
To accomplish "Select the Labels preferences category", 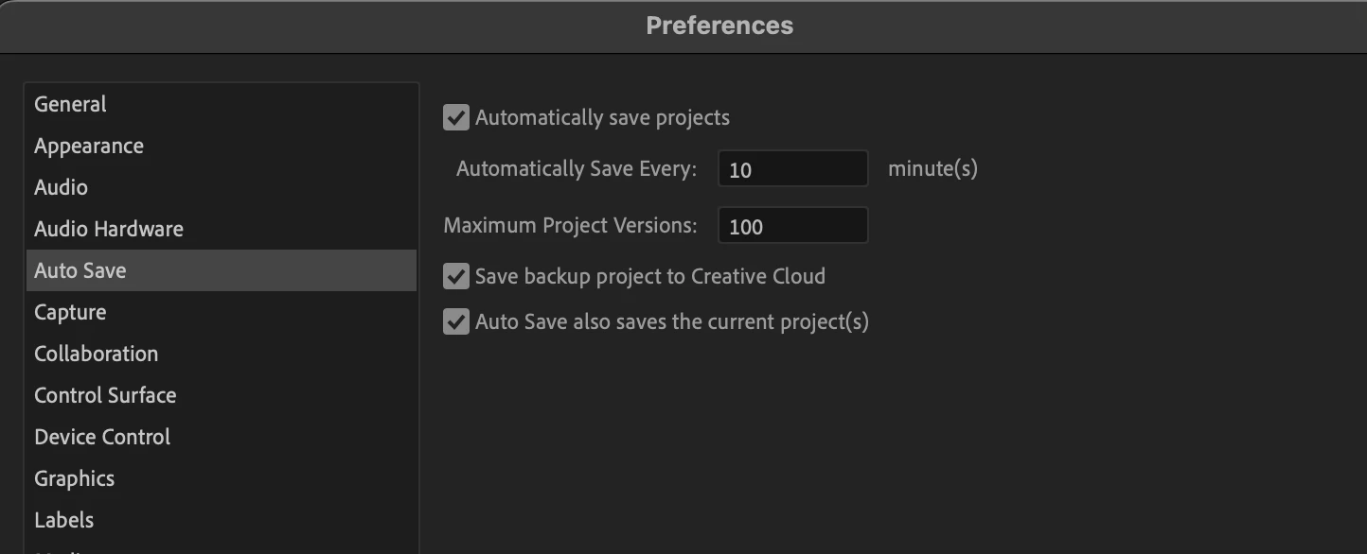I will pyautogui.click(x=64, y=520).
